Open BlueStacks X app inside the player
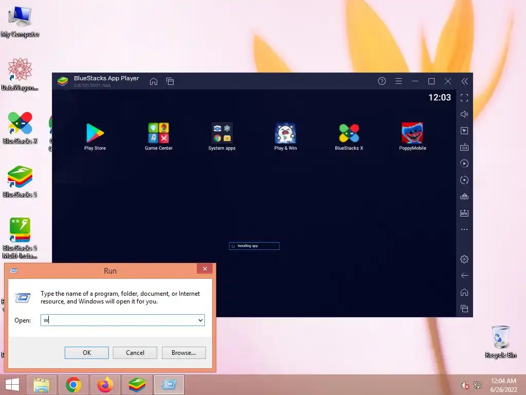 tap(349, 136)
